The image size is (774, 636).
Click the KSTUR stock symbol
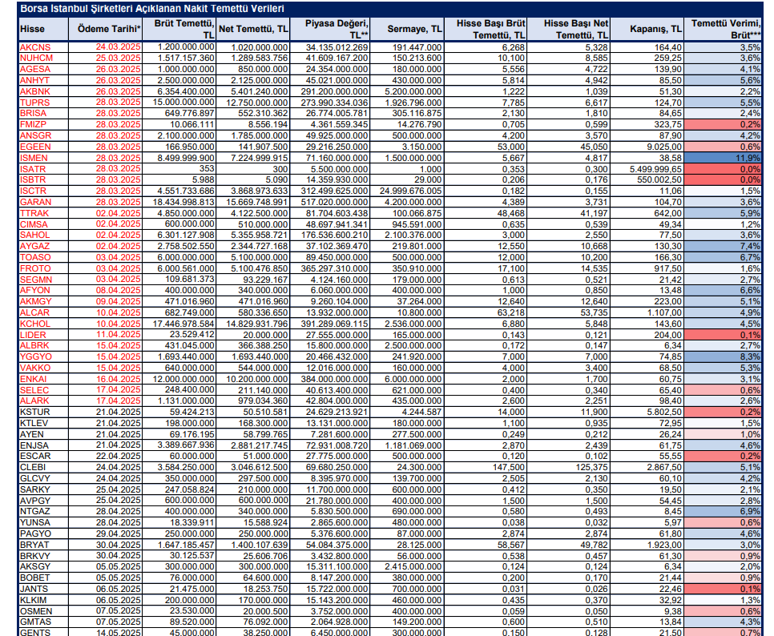tap(34, 412)
